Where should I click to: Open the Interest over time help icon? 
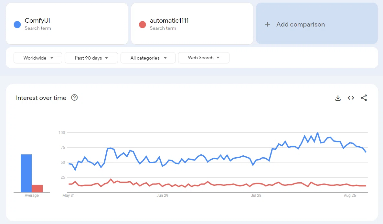[x=74, y=97]
